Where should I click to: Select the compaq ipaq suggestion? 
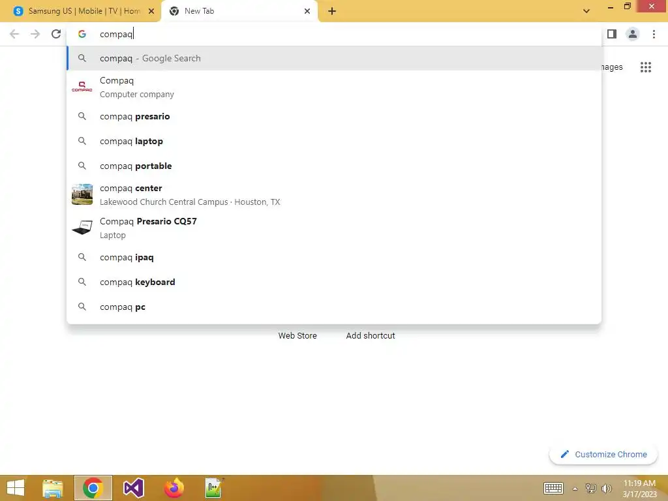[x=334, y=257]
